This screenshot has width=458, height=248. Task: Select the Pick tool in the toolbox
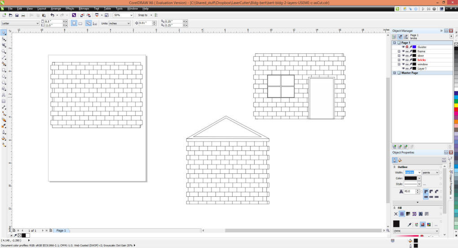(x=4, y=32)
